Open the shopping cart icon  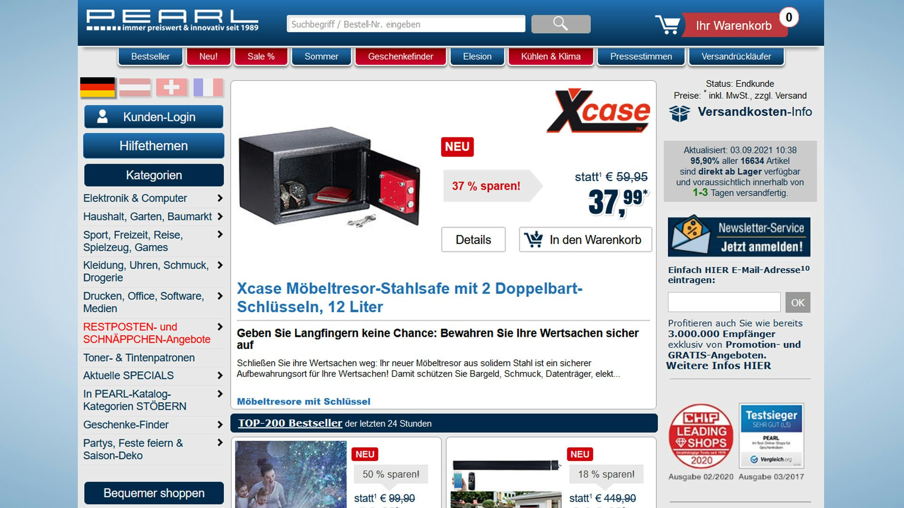[x=667, y=24]
